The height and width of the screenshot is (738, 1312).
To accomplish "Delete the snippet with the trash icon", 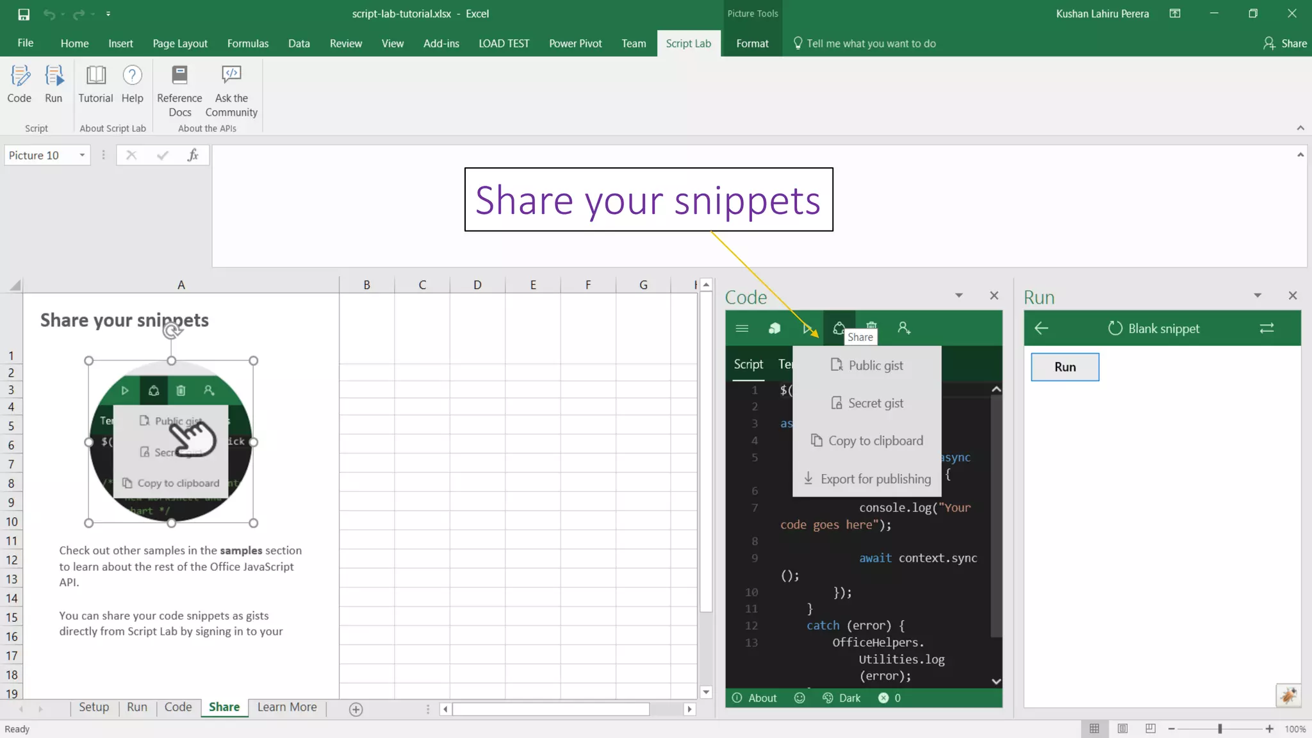I will [x=871, y=327].
